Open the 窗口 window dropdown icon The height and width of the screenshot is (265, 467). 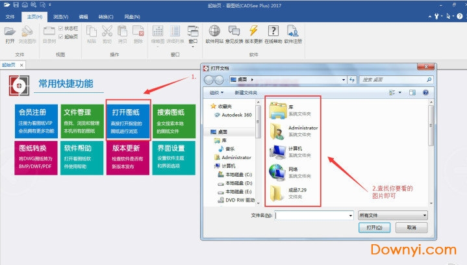[193, 31]
